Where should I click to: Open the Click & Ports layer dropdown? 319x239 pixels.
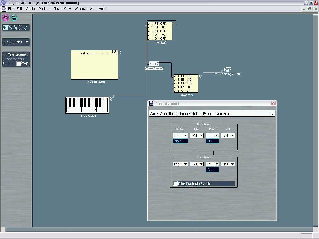tap(16, 42)
